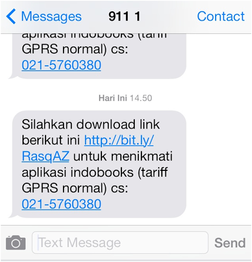Tap 'untuk menikmati' text in the bubble

[123, 156]
